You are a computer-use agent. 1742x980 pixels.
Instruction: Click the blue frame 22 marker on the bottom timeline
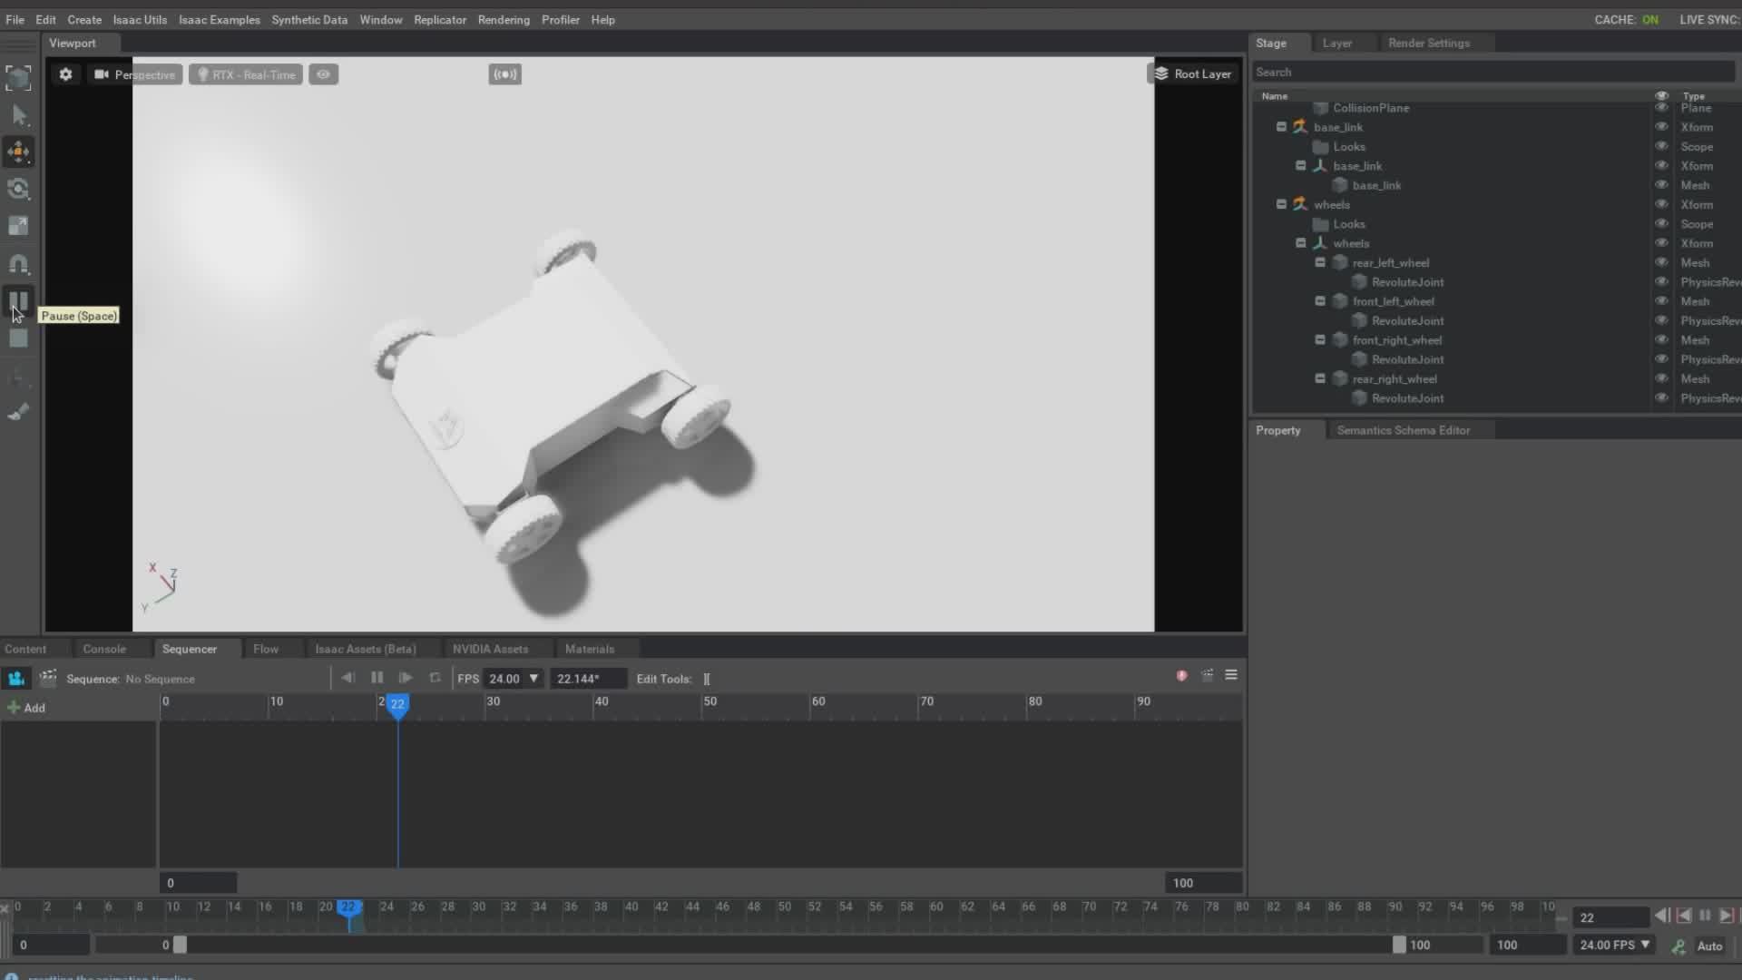point(350,906)
